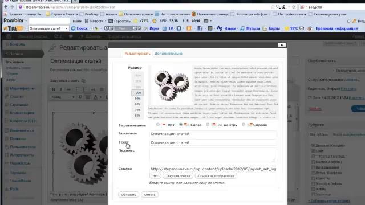This screenshot has width=365, height=205.
Task: Click Найти on the Rambler toolbar
Action: 78,21
